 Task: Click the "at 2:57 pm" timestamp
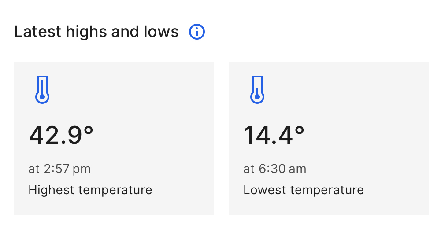(59, 169)
